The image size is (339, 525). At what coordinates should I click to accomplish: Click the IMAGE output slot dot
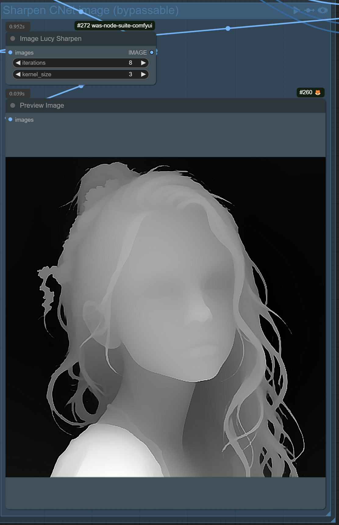[x=152, y=52]
